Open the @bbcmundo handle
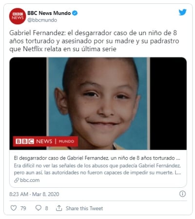195x219 pixels. point(42,20)
